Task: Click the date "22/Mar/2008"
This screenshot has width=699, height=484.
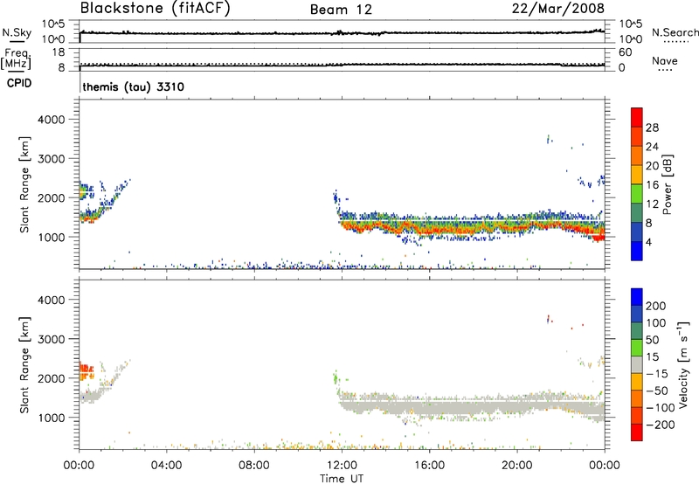Action: click(x=558, y=8)
